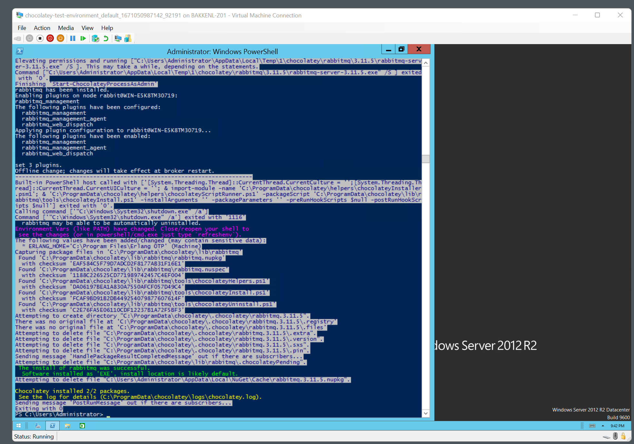
Task: Click the 'See the log for details' line
Action: tap(140, 397)
